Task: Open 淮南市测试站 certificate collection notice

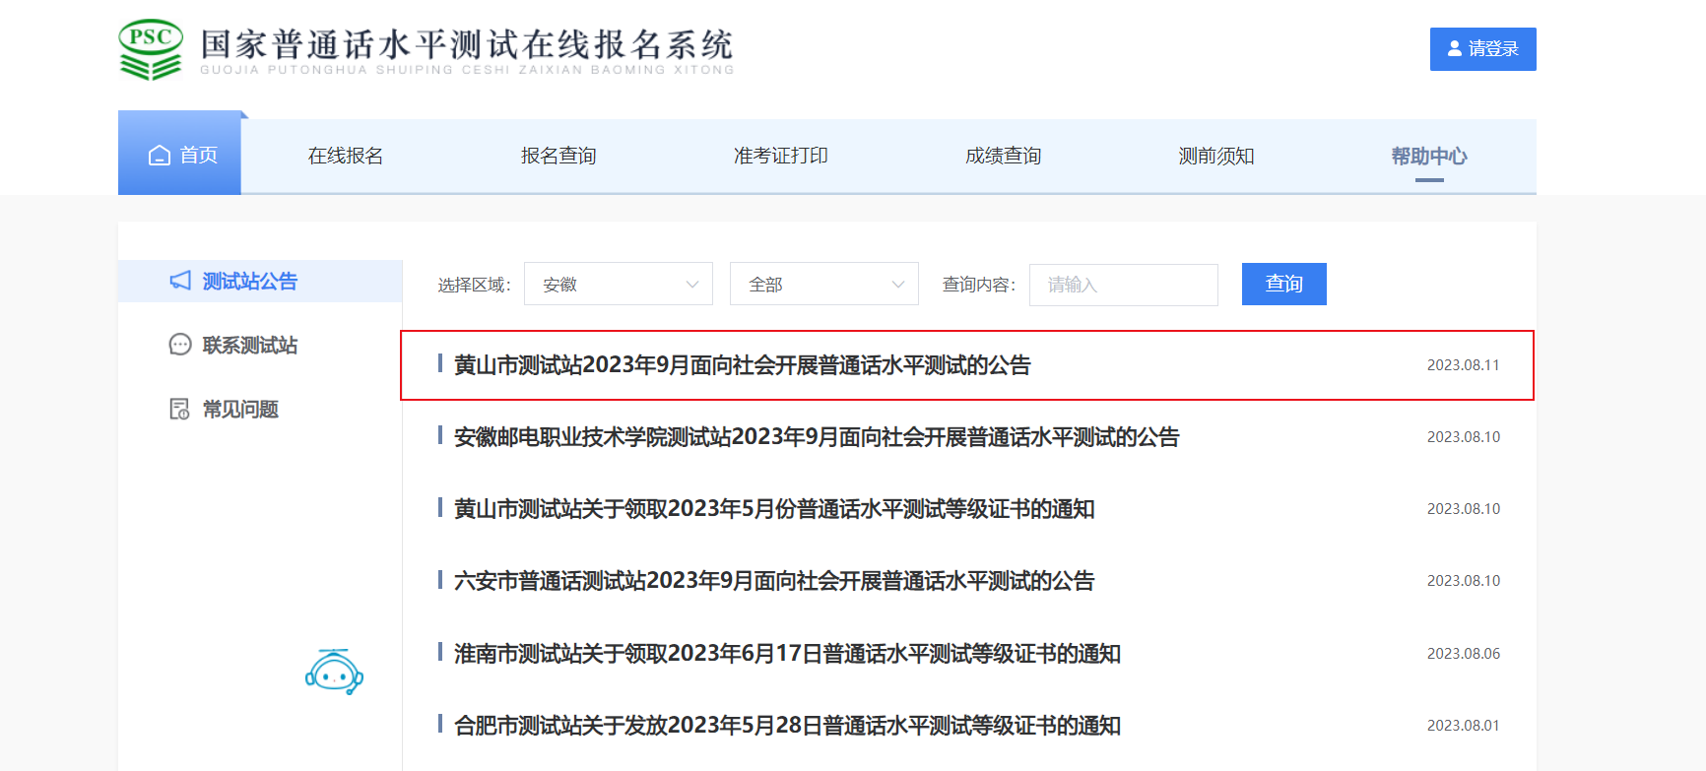Action: pos(787,654)
